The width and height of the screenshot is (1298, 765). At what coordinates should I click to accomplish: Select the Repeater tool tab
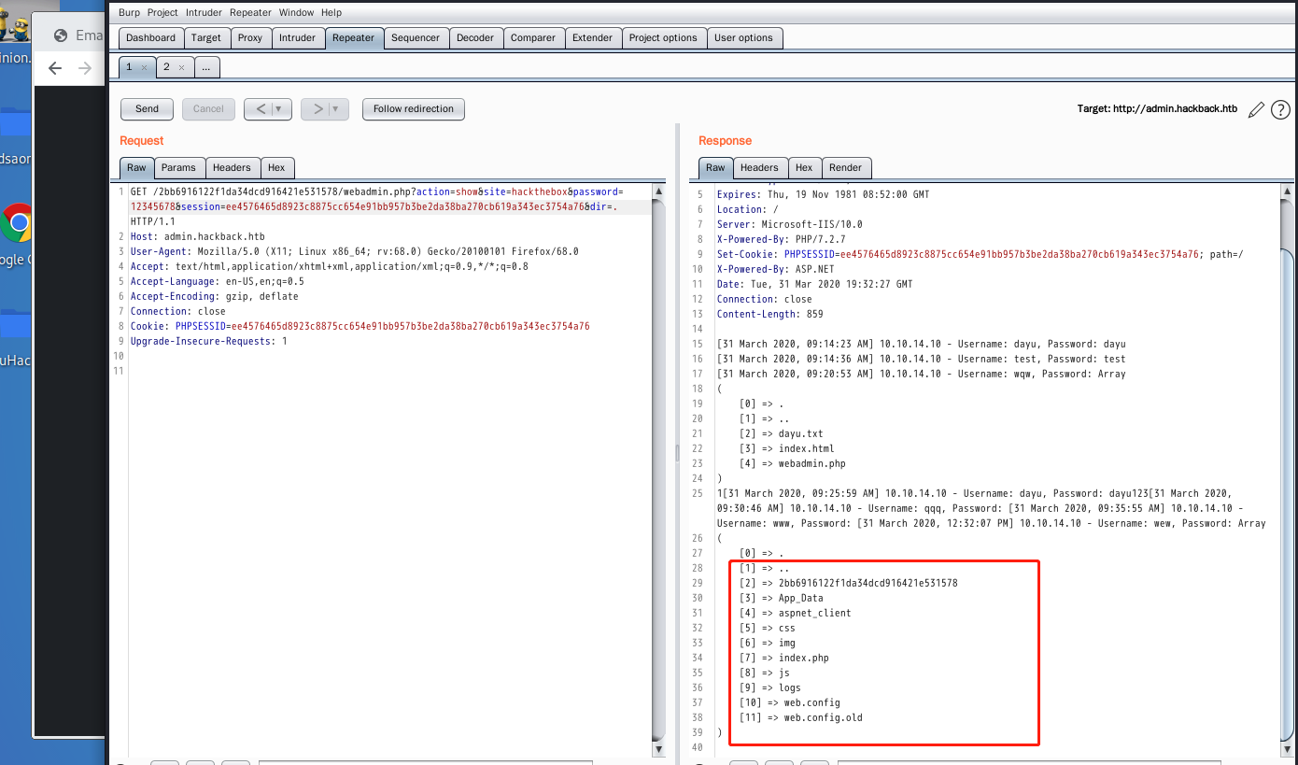[353, 37]
